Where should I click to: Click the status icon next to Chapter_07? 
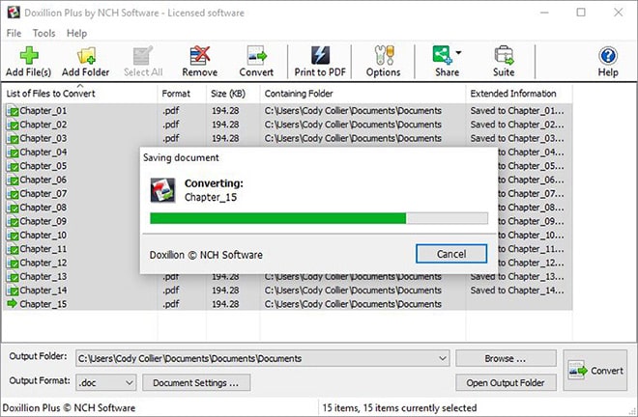tap(13, 194)
